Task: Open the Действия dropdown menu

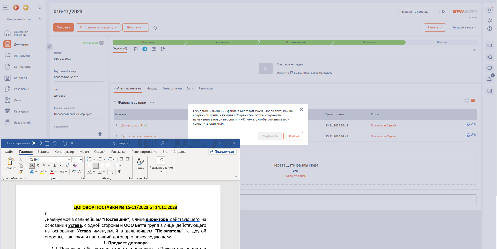Action: (x=136, y=27)
